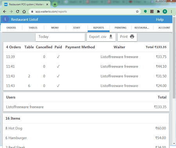Open the MENU tab
The image size is (176, 148).
[55, 28]
